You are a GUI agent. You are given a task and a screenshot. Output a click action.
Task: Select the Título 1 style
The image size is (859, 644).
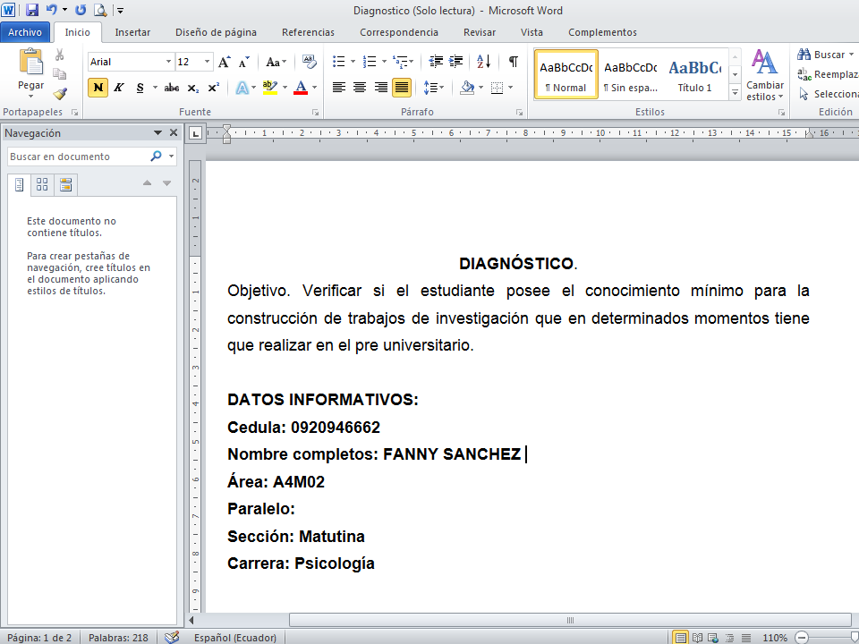point(694,74)
